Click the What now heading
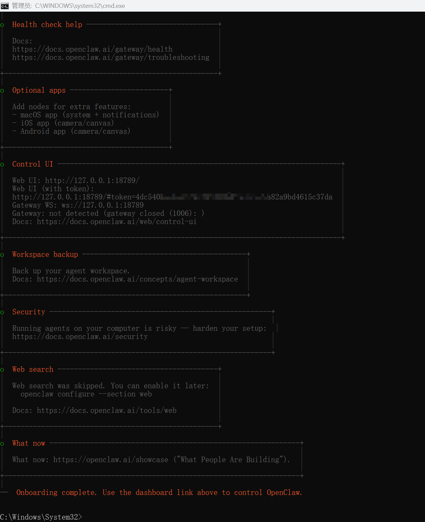 tap(29, 443)
